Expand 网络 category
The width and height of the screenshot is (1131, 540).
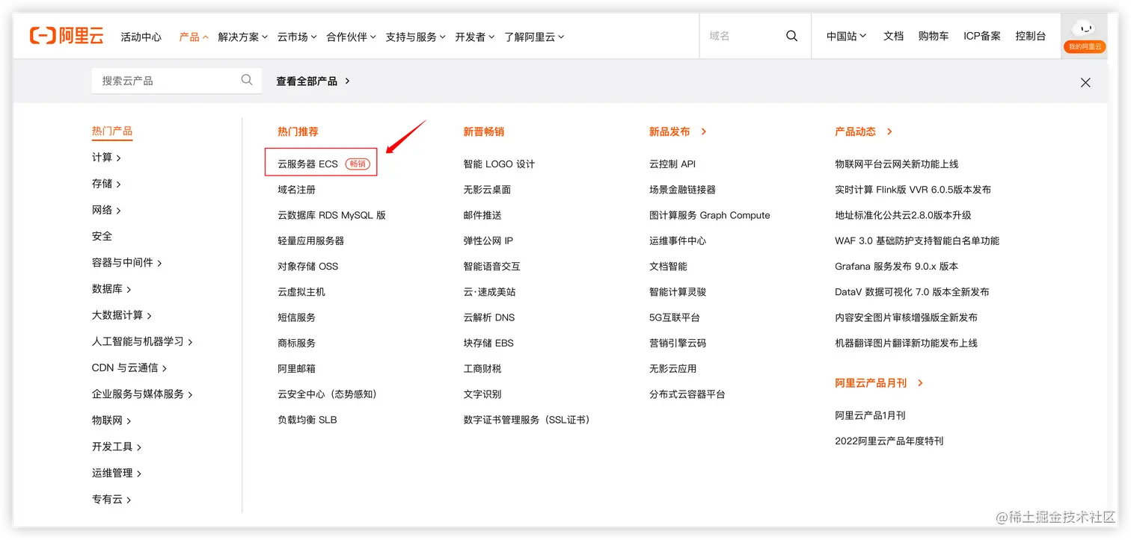[106, 210]
